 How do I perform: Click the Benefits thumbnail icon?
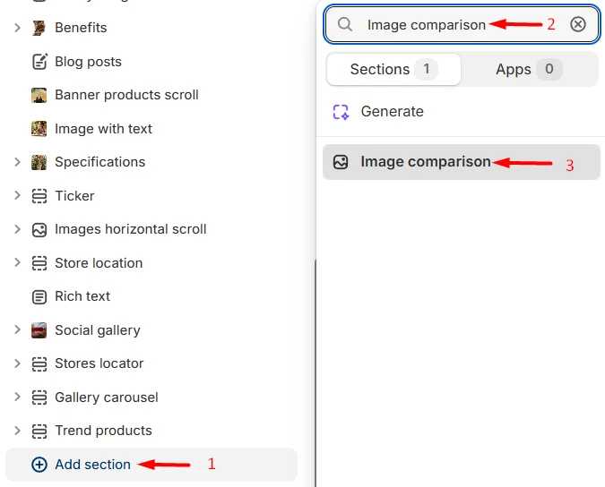(39, 28)
